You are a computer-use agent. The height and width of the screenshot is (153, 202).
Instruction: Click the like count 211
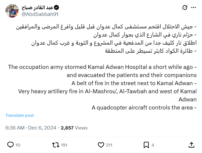click(109, 145)
